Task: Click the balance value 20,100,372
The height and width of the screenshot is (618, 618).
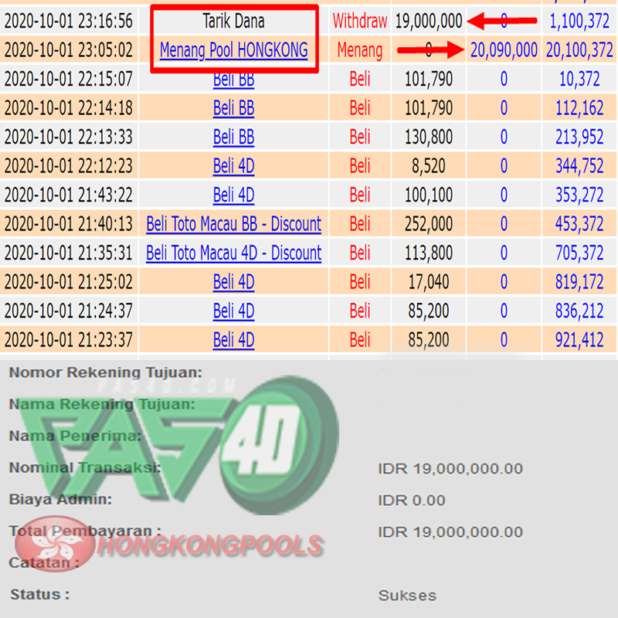Action: 579,50
